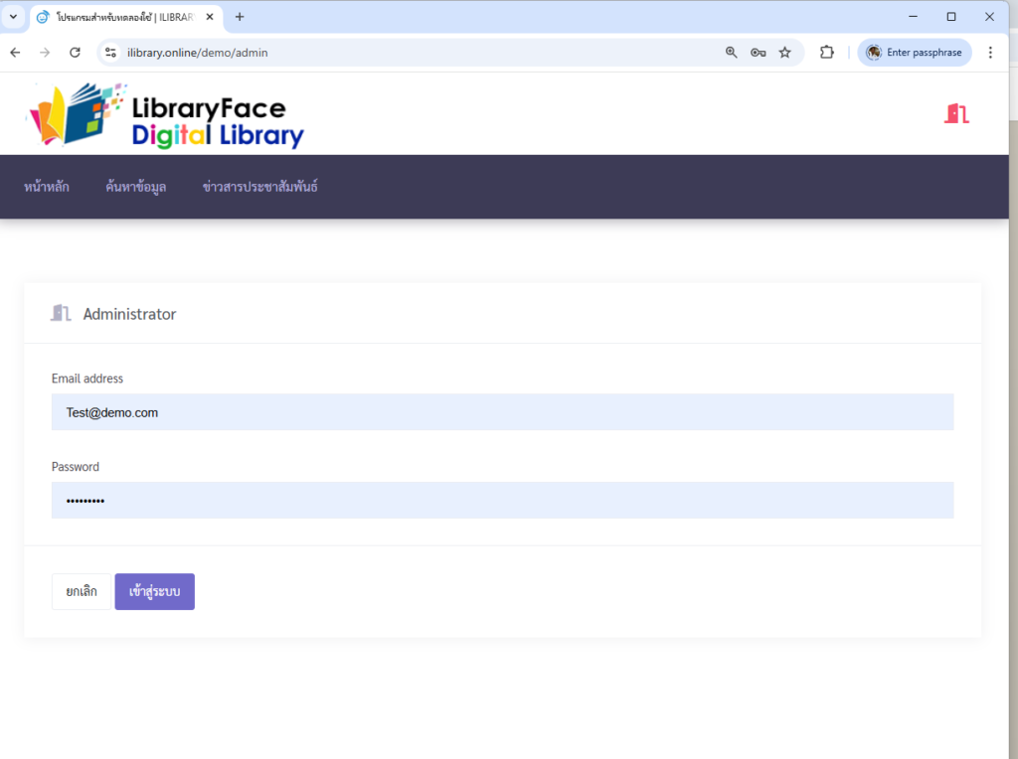Open หน้าหลัก menu item
Screen dimensions: 1018x759
pyautogui.click(x=47, y=187)
